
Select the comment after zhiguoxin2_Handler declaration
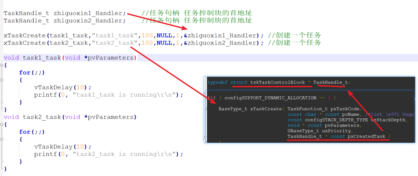click(197, 21)
